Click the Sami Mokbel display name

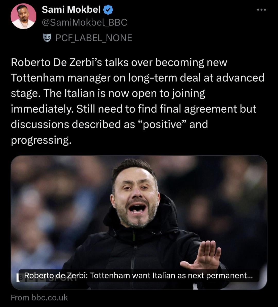coord(71,10)
